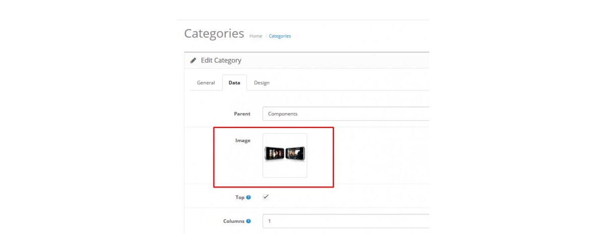Click the Top field label
The height and width of the screenshot is (252, 606).
click(x=240, y=198)
